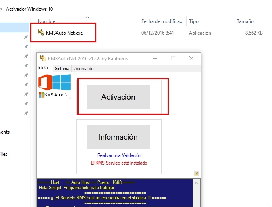Select the KMSAuto Net.exe file
Image resolution: width=272 pixels, height=207 pixels.
coord(64,33)
